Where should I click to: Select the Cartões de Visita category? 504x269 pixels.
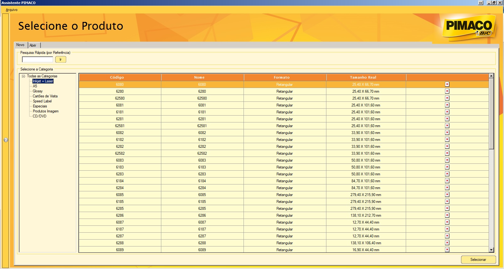[x=45, y=96]
